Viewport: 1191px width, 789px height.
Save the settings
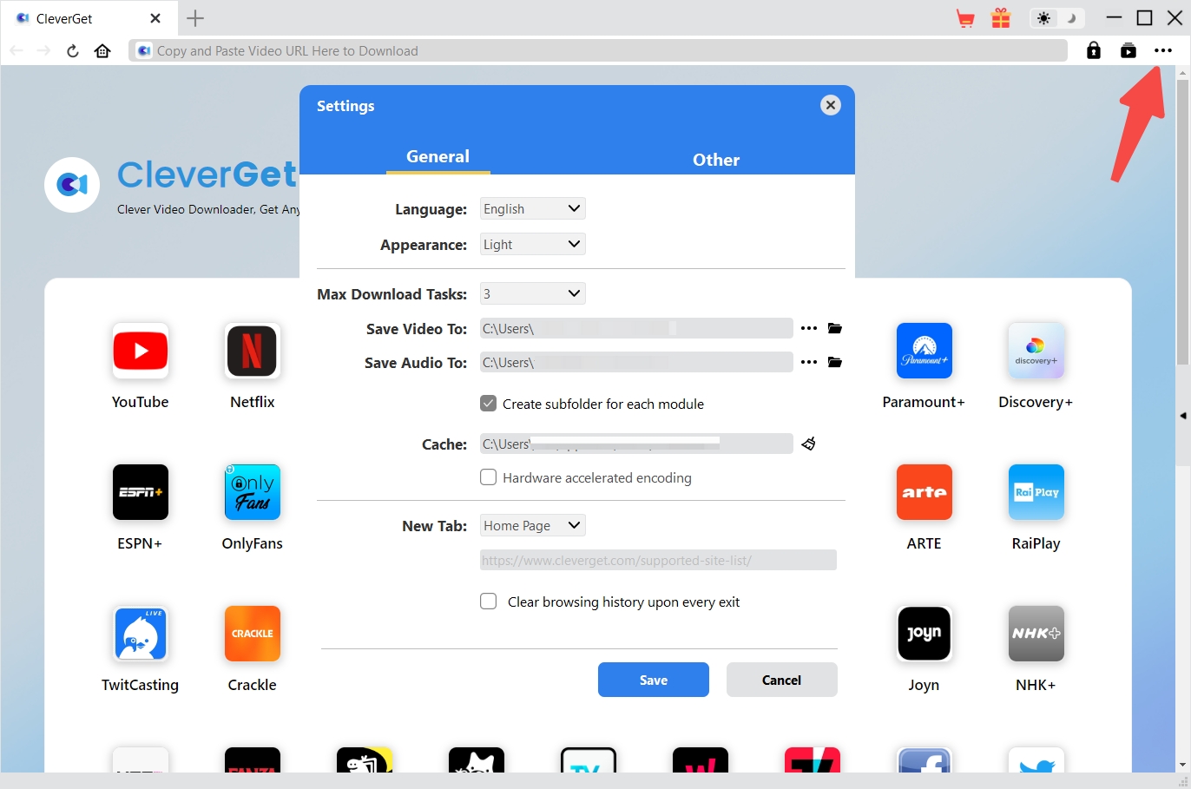pos(654,680)
